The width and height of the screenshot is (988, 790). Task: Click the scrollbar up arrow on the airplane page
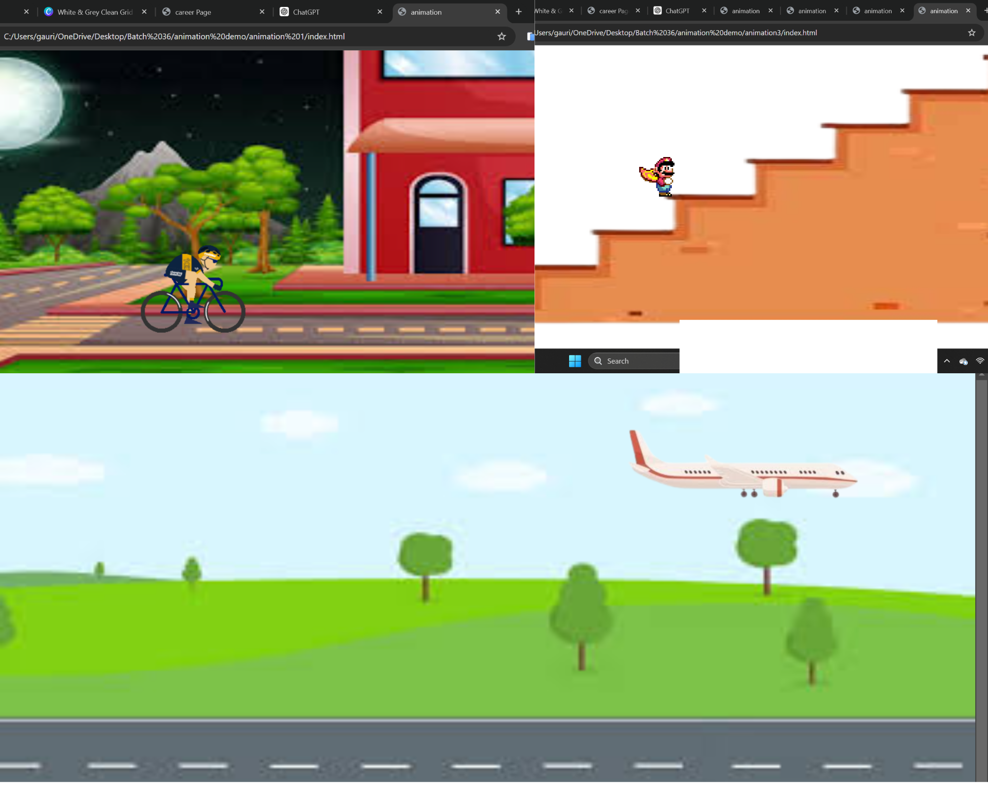pyautogui.click(x=982, y=376)
